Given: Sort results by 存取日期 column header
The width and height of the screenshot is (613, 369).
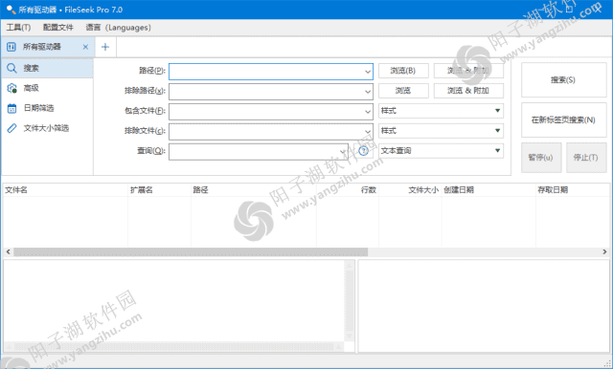Looking at the screenshot, I should tap(573, 190).
